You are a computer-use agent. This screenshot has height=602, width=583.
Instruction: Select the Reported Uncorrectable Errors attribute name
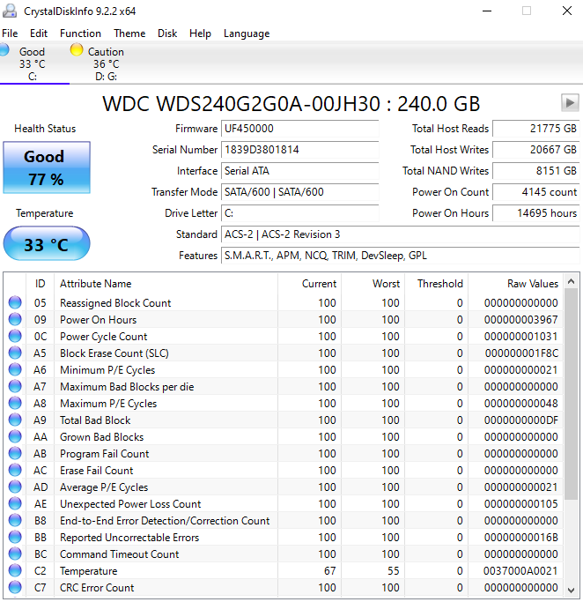tap(129, 538)
